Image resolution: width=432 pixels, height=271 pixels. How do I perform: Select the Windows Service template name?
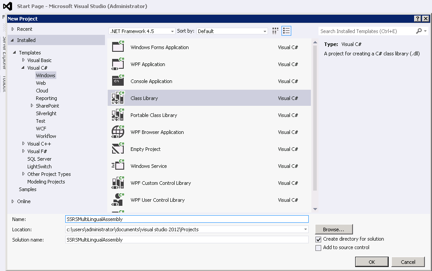[x=149, y=166]
